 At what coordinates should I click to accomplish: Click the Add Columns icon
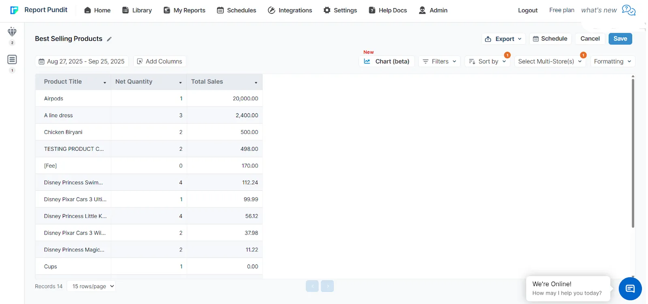click(140, 61)
